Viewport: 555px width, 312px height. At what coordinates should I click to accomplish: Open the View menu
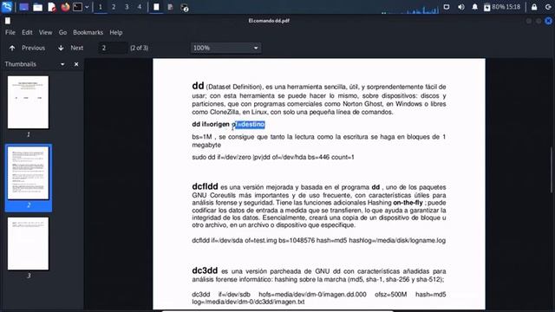[45, 32]
